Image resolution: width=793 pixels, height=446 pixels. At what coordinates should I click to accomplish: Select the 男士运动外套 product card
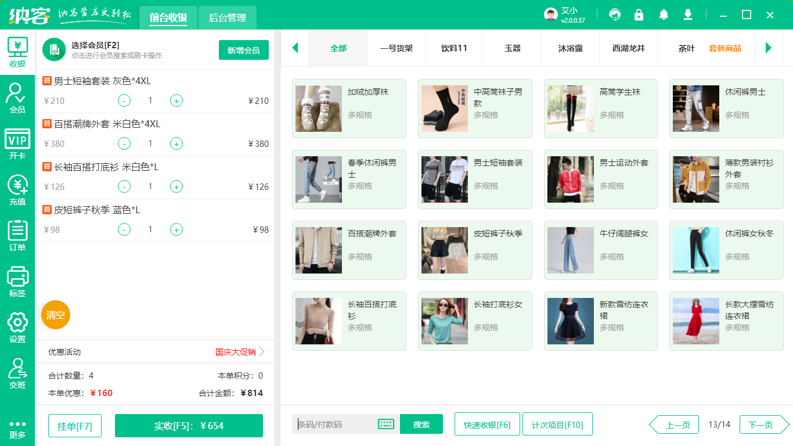point(601,179)
